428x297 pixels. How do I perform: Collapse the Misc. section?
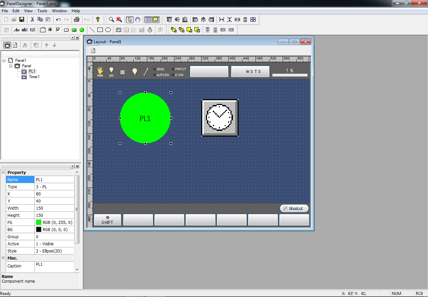3,258
